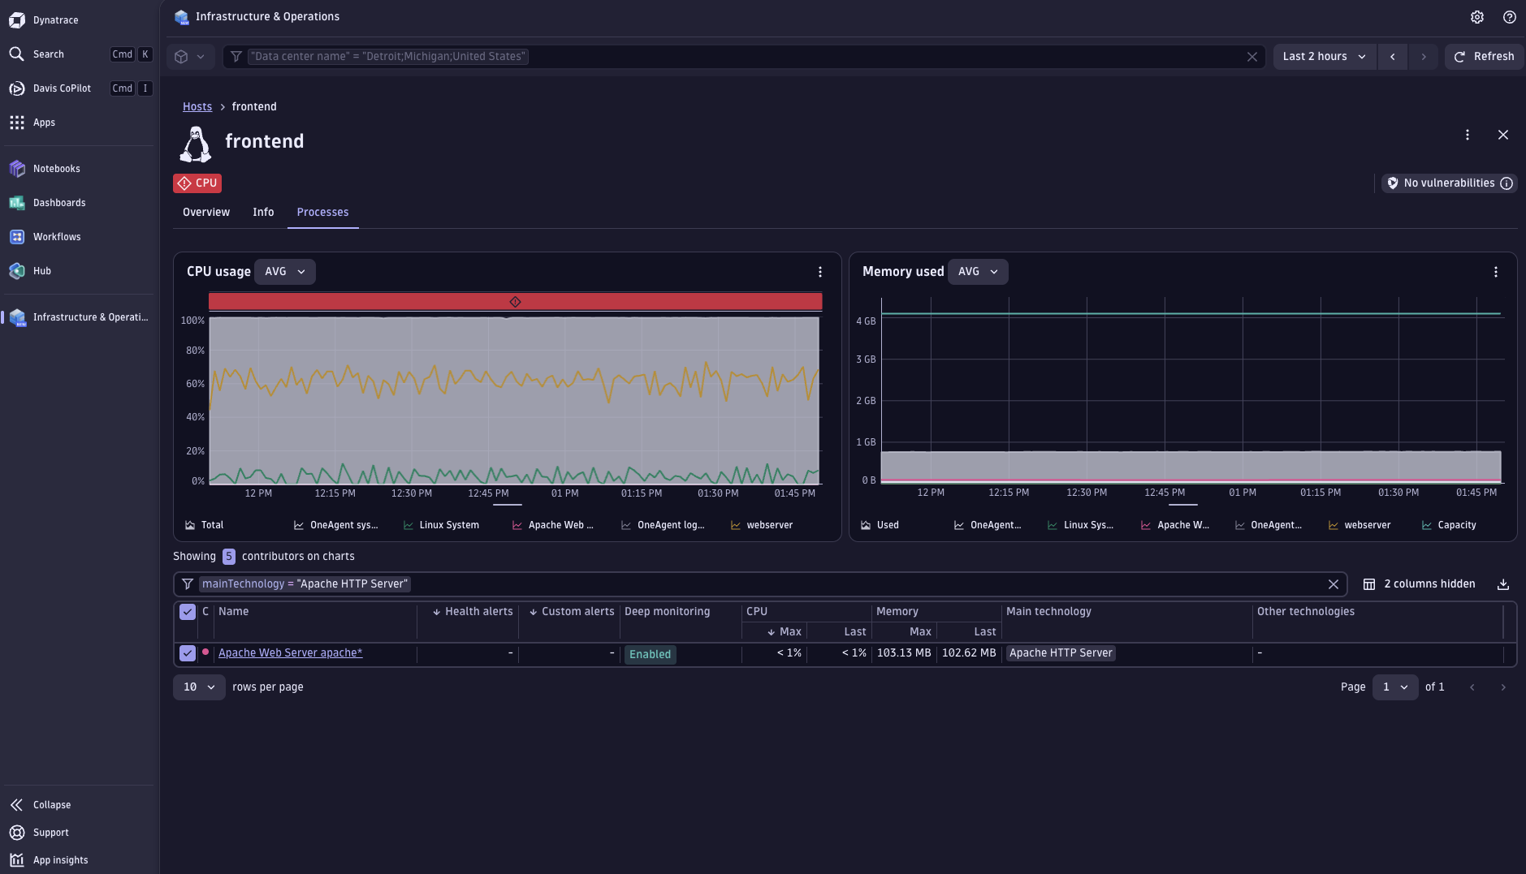Open the page number dropdown
Image resolution: width=1526 pixels, height=874 pixels.
click(1395, 687)
